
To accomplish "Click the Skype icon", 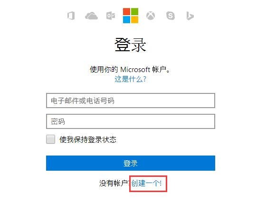I will click(171, 16).
